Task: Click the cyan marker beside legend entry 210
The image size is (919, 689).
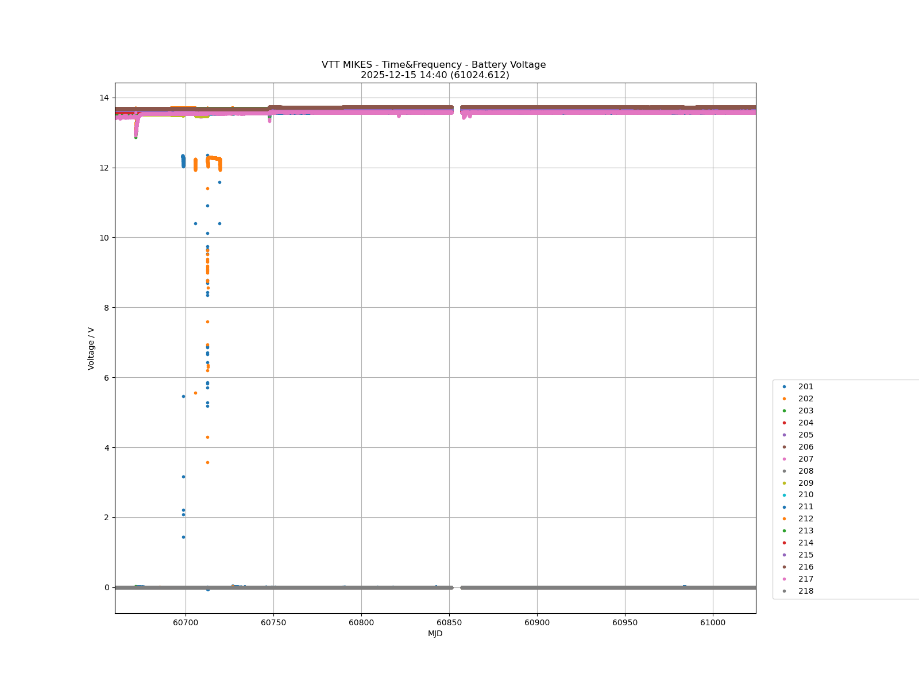Action: click(784, 495)
